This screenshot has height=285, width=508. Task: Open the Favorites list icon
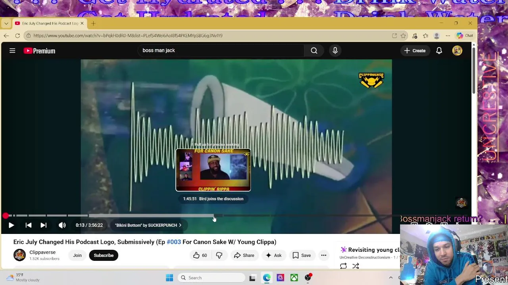[x=425, y=36]
